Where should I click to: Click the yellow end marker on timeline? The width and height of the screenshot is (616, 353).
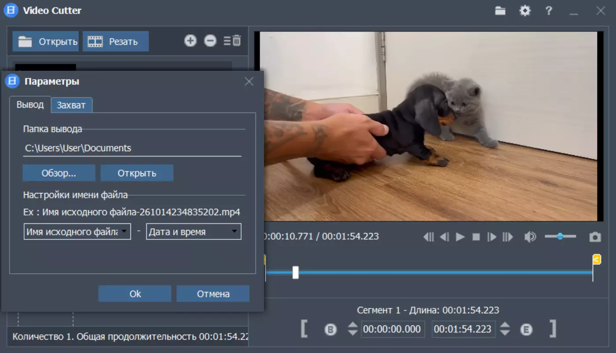597,259
